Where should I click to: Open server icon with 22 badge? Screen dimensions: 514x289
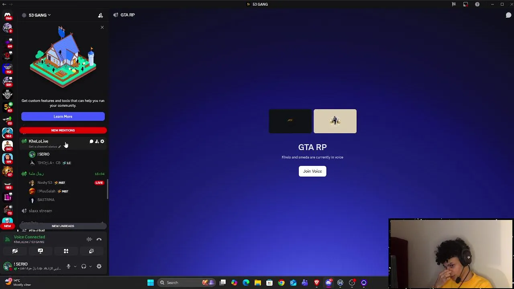point(7,120)
